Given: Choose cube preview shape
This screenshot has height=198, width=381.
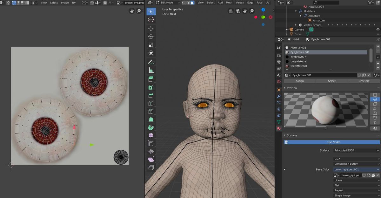Looking at the screenshot, I should click(375, 104).
